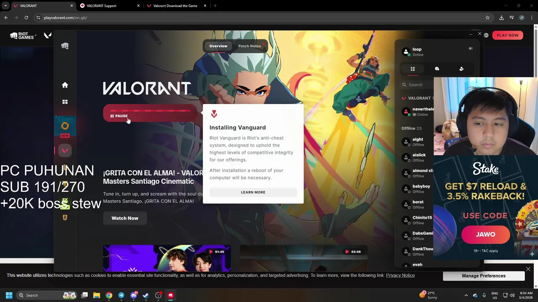538x302 pixels.
Task: Open the Privacy Notice link
Action: point(400,275)
